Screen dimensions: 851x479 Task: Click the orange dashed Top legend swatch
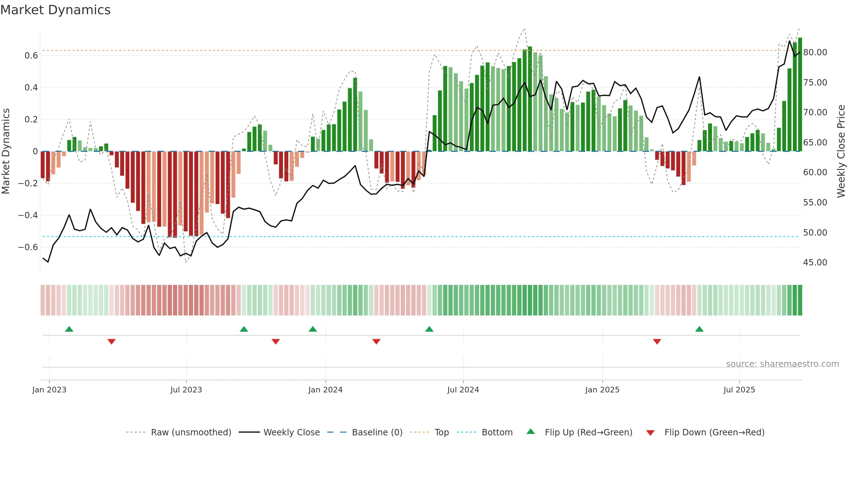click(419, 432)
